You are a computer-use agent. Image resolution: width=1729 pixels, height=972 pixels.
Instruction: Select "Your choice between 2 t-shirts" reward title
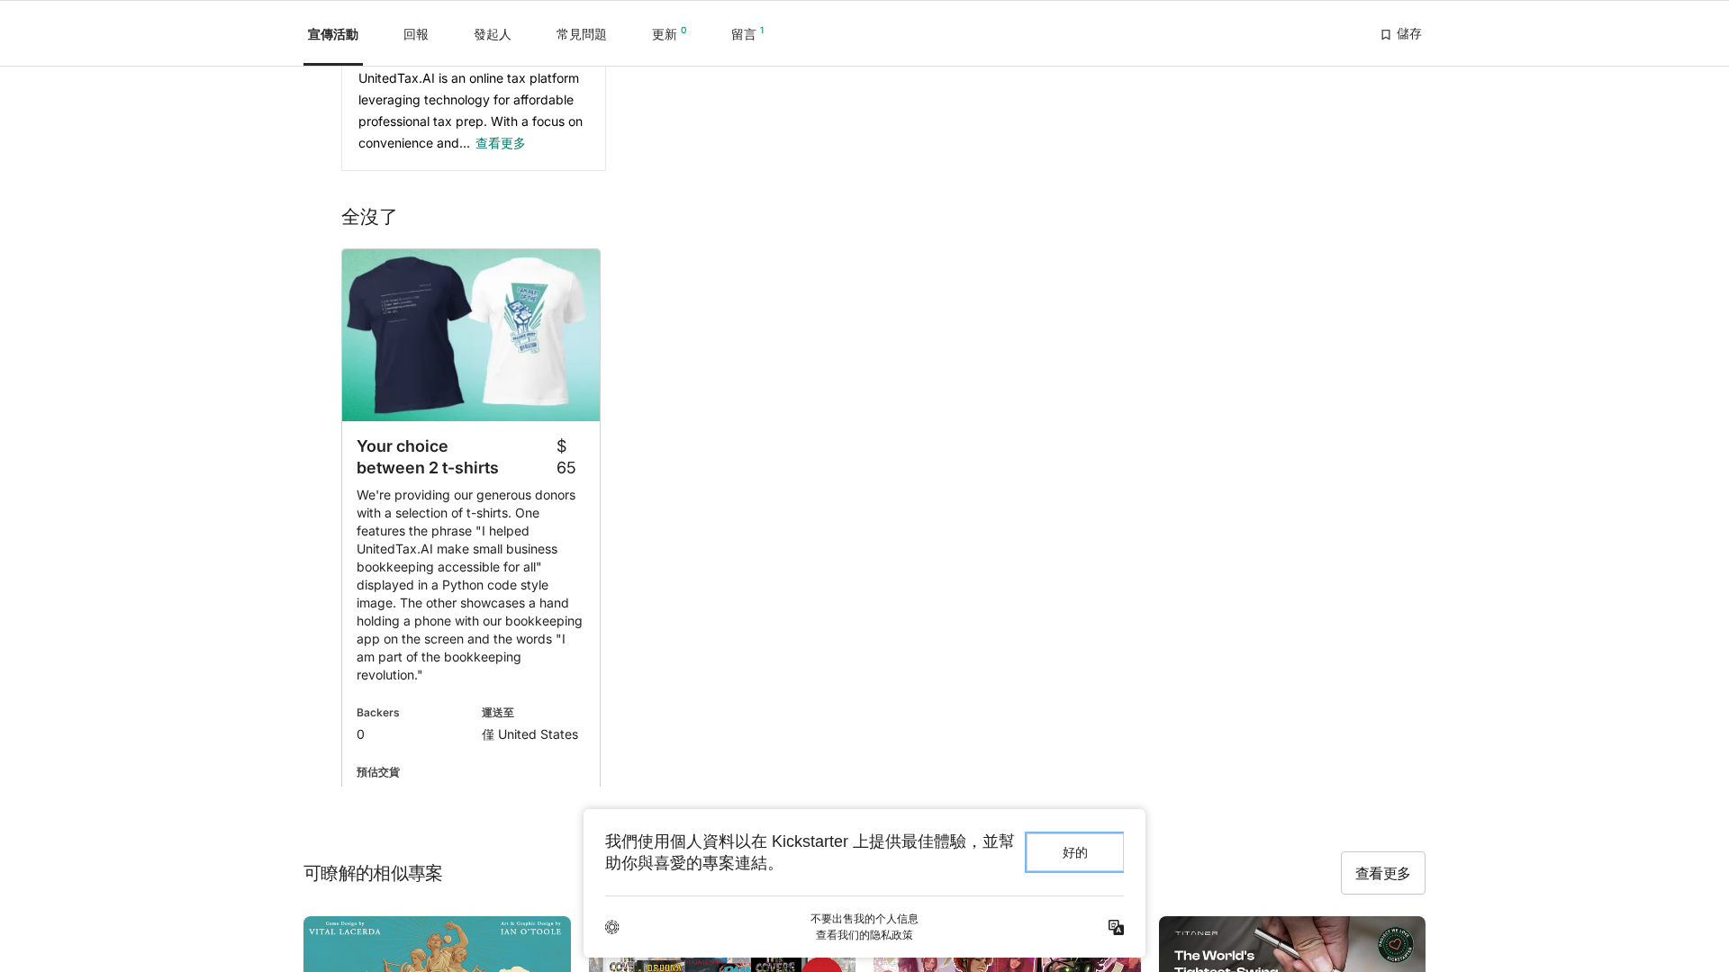coord(428,457)
